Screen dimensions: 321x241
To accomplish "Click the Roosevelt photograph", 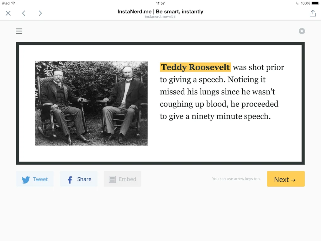I will coord(91,103).
